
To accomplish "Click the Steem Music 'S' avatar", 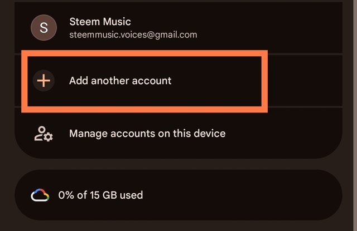I will click(44, 27).
